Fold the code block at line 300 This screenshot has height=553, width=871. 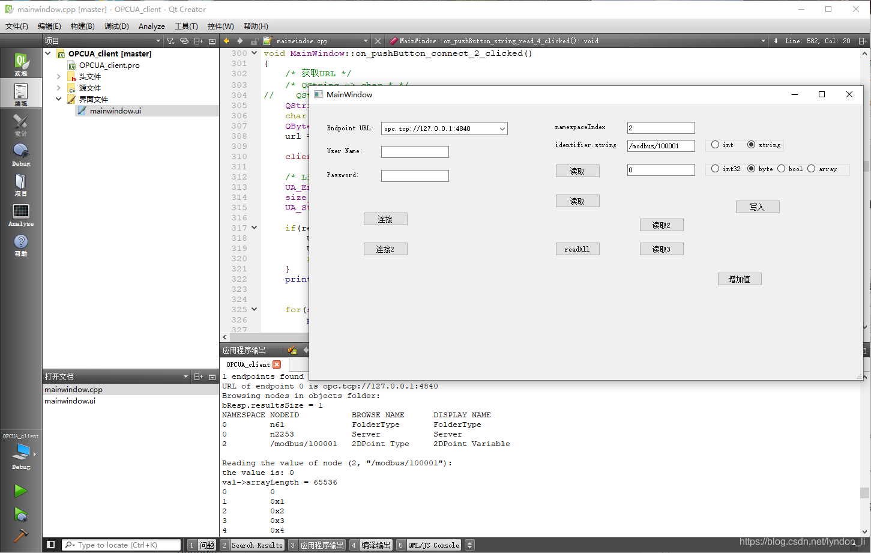coord(255,53)
